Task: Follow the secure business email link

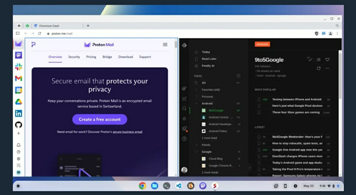Action: (127, 132)
